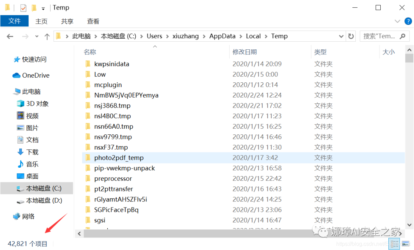Refresh the Temp folder view
The image size is (414, 250).
[351, 36]
